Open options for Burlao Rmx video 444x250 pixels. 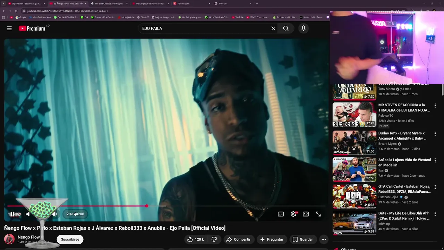tap(435, 134)
